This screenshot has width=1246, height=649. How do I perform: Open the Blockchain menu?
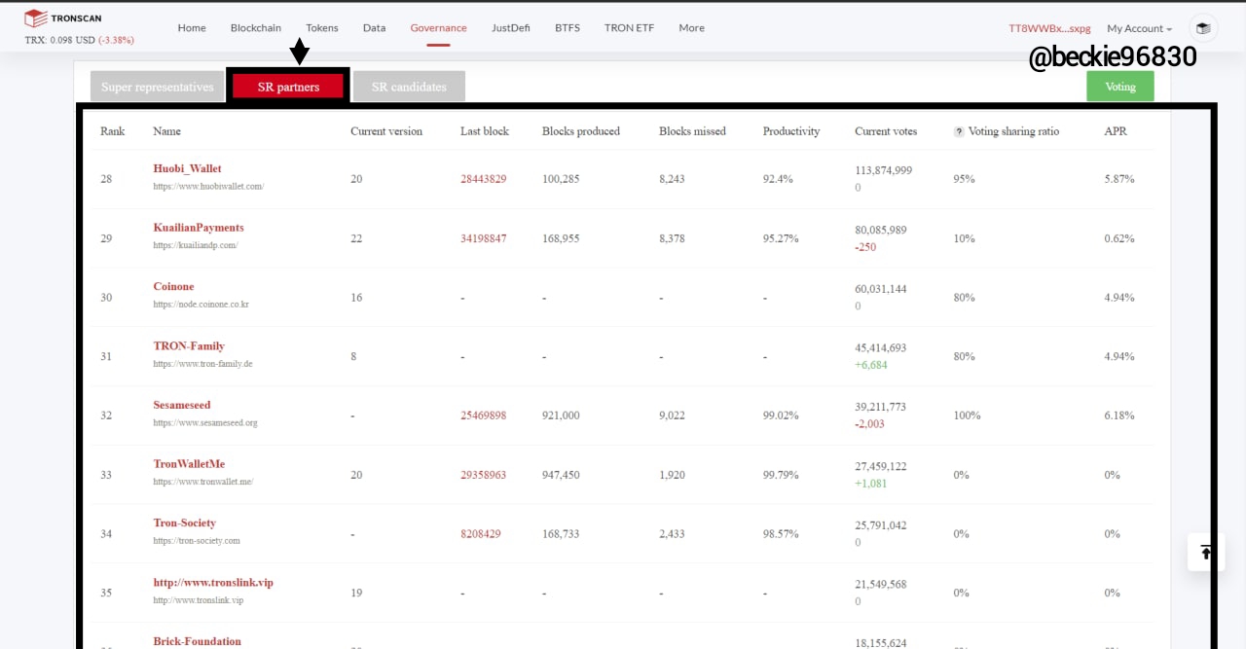[256, 27]
